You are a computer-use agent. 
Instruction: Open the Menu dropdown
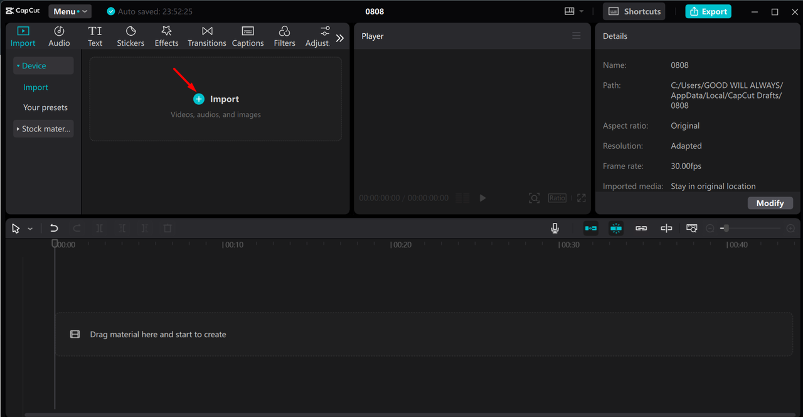pos(70,11)
